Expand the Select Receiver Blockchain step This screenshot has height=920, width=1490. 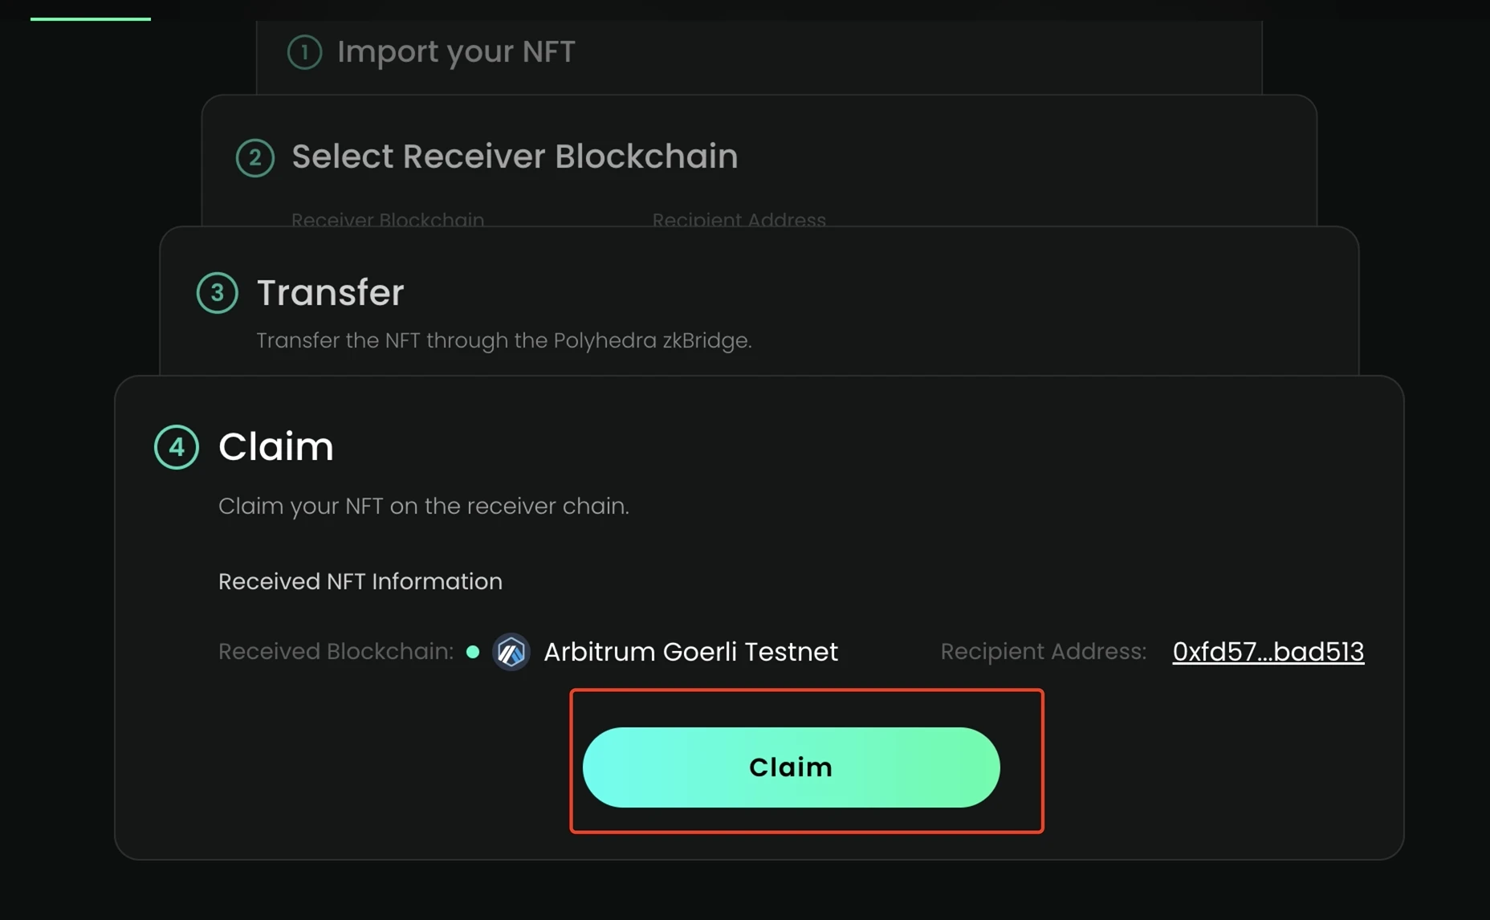click(514, 157)
